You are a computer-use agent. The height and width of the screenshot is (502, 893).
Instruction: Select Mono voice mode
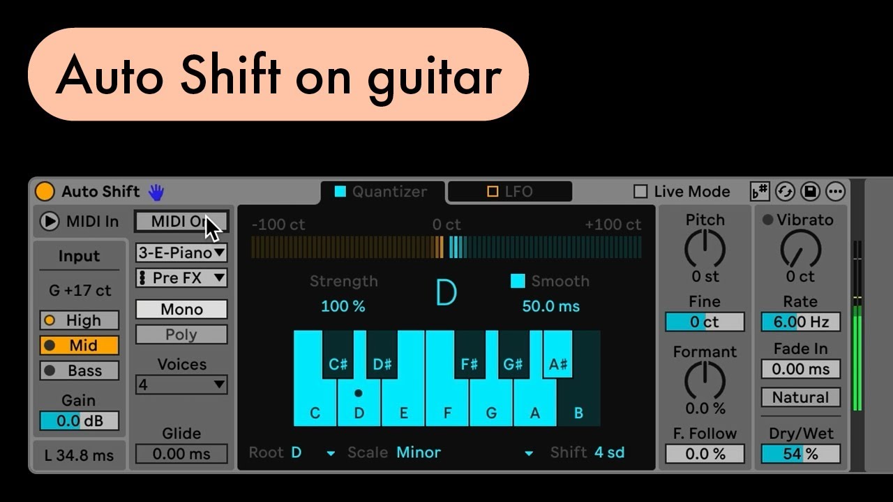click(181, 310)
